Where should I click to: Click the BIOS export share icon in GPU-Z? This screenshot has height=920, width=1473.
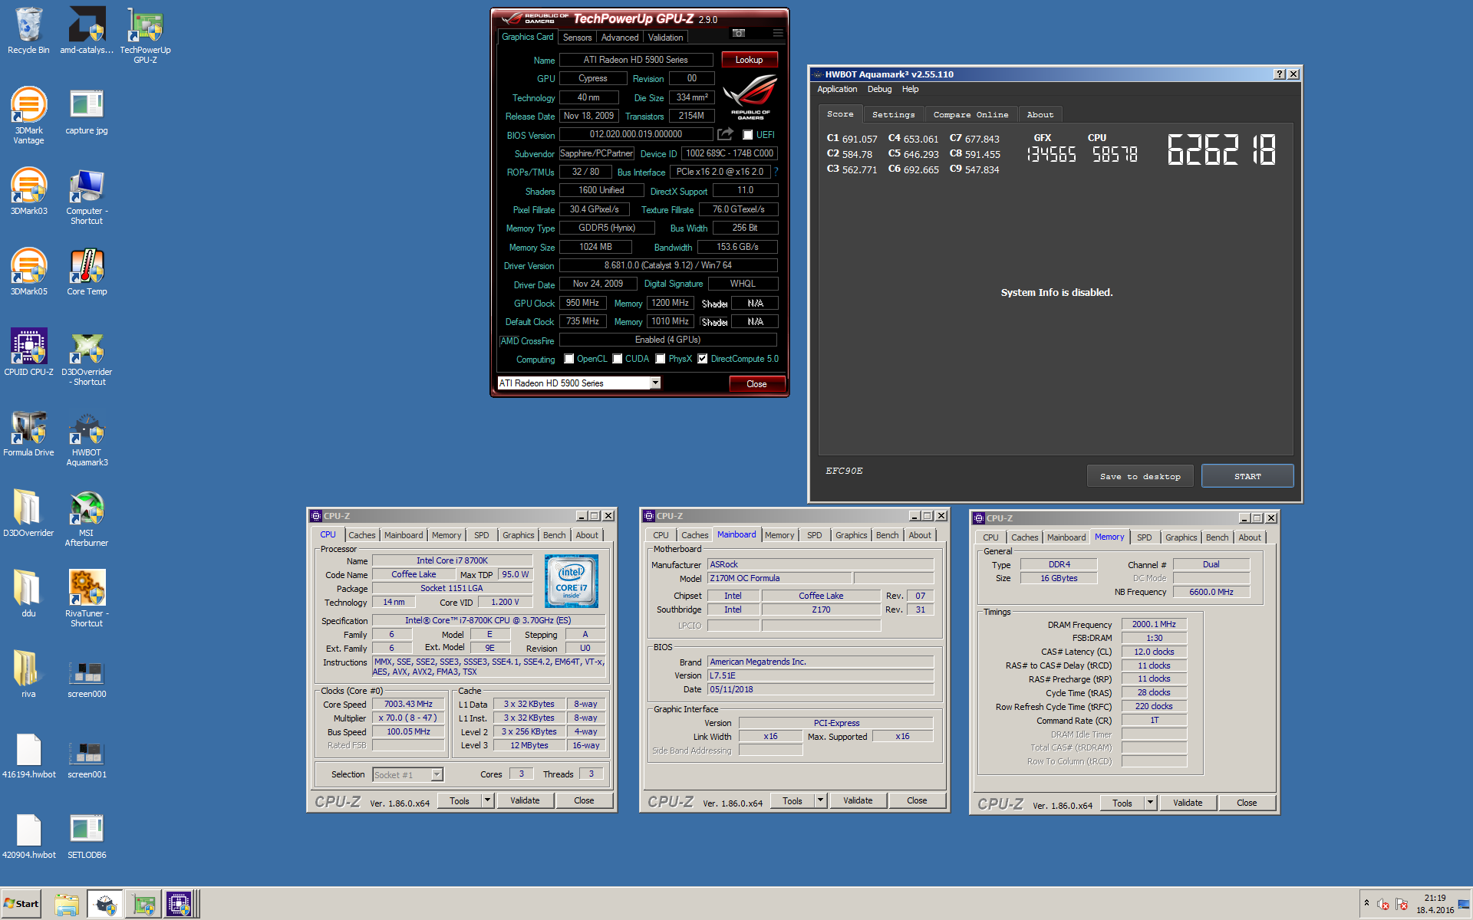725,134
